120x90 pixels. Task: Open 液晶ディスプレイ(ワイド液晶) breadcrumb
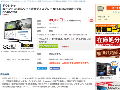tap(49, 1)
